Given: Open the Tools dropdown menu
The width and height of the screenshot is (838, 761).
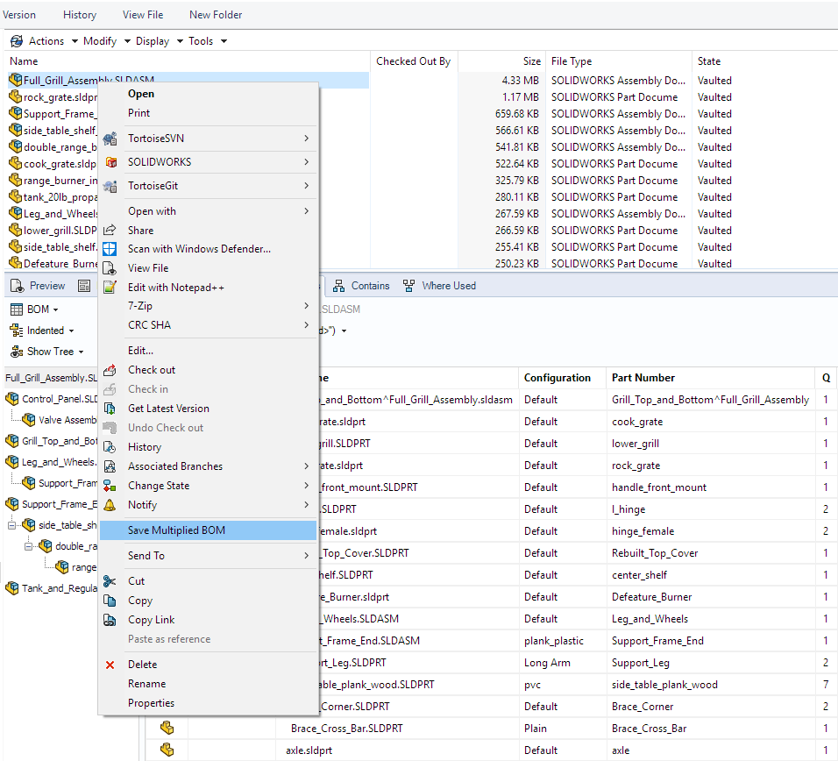Looking at the screenshot, I should click(208, 41).
